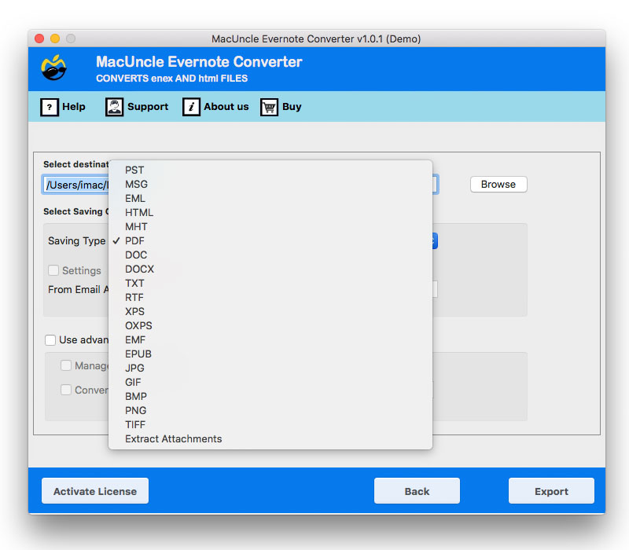This screenshot has height=550, width=629.
Task: Click the Browse button
Action: point(498,184)
